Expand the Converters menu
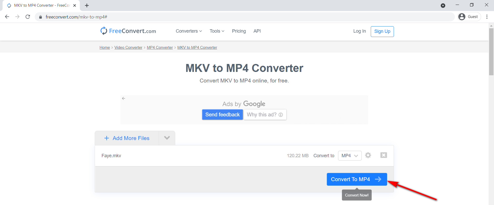 [189, 31]
